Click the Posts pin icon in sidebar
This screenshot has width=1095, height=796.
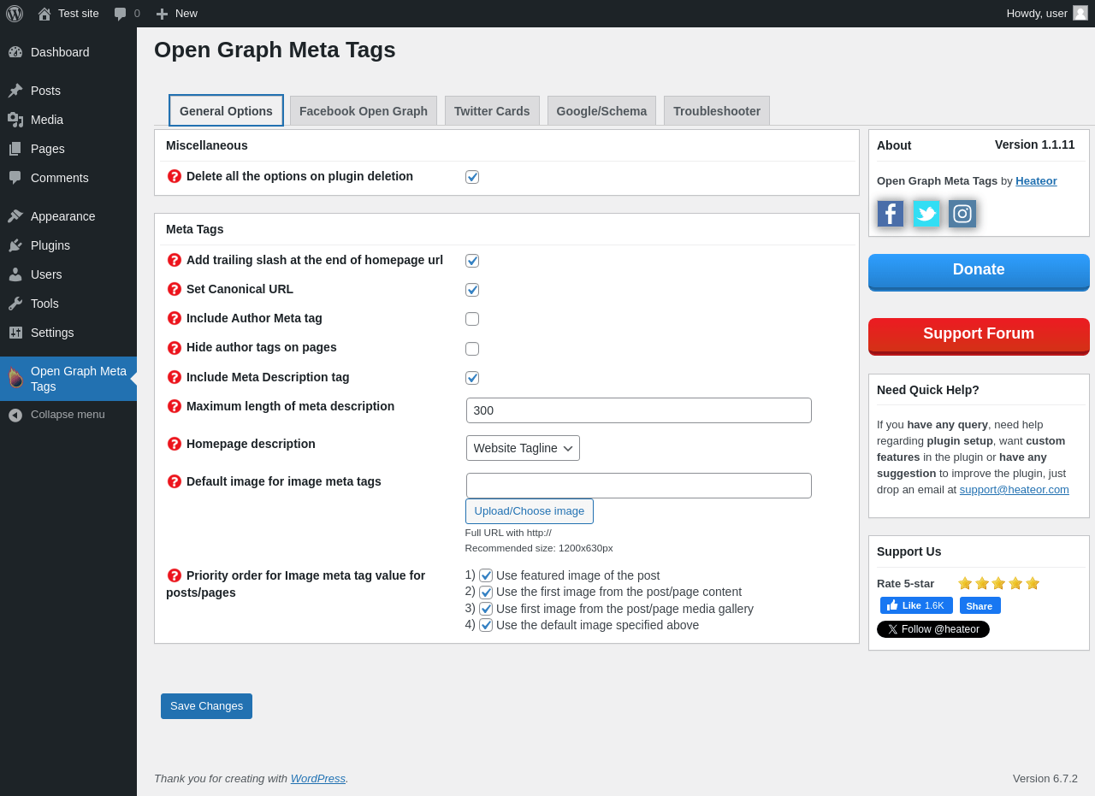click(x=15, y=91)
